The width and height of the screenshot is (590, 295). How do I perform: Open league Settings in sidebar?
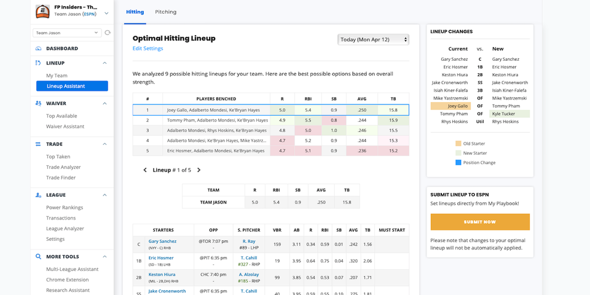pos(55,239)
